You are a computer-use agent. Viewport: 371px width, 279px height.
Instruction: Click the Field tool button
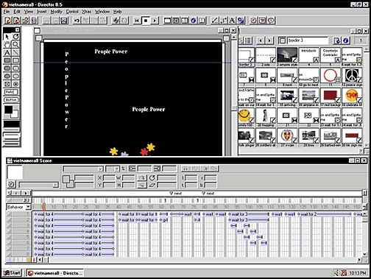click(11, 92)
